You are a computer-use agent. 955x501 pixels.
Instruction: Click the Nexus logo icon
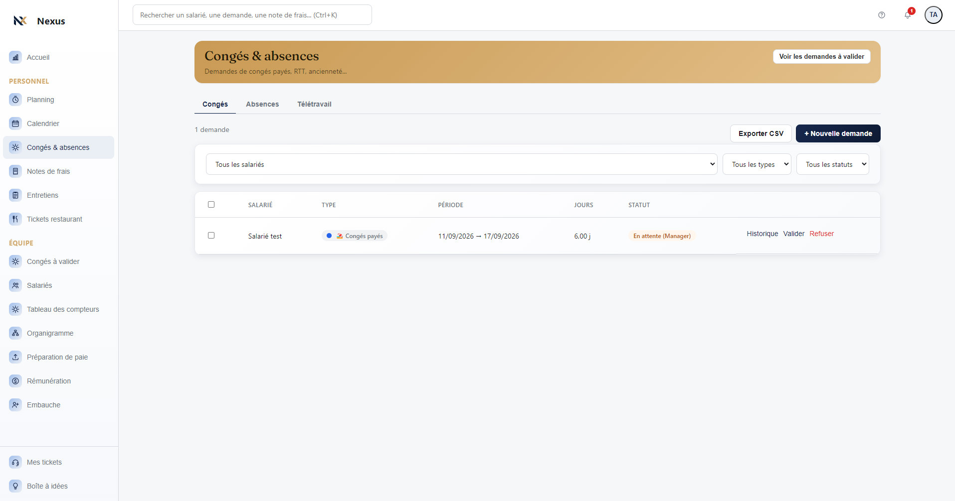point(20,21)
